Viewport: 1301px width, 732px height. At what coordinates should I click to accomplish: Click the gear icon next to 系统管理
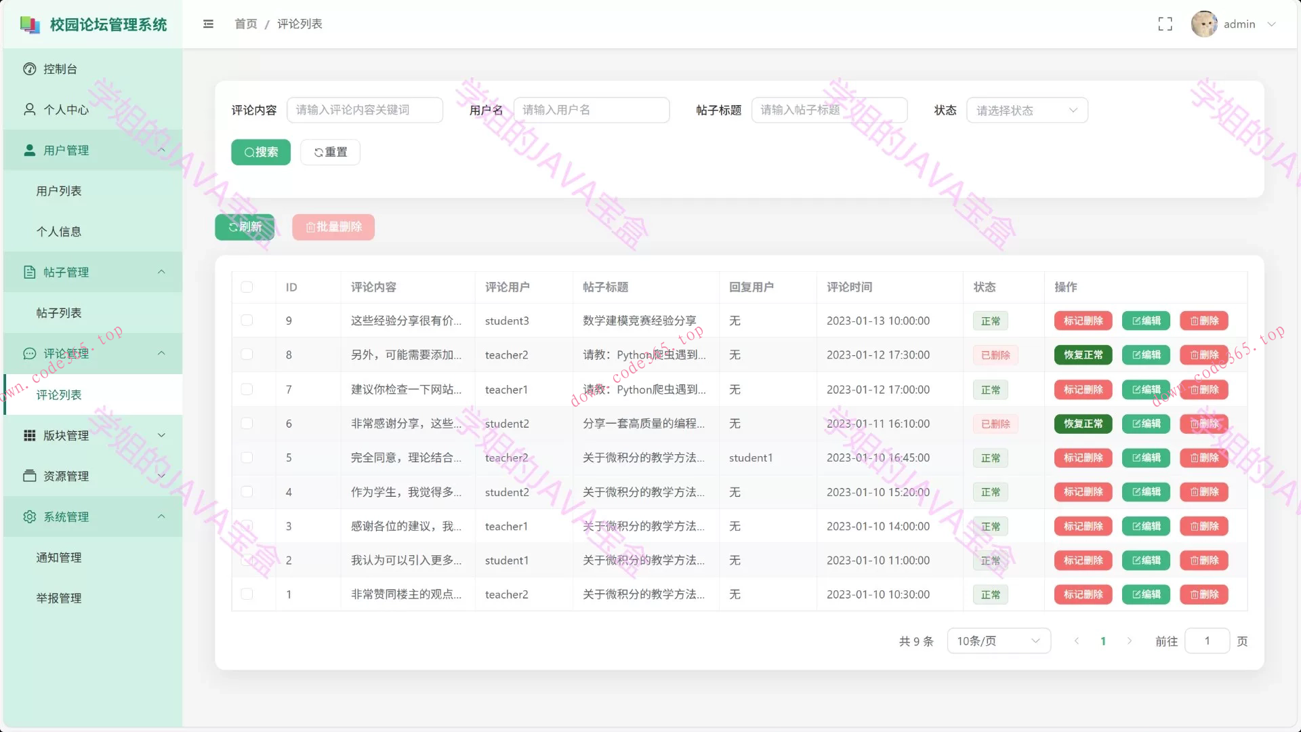click(28, 516)
